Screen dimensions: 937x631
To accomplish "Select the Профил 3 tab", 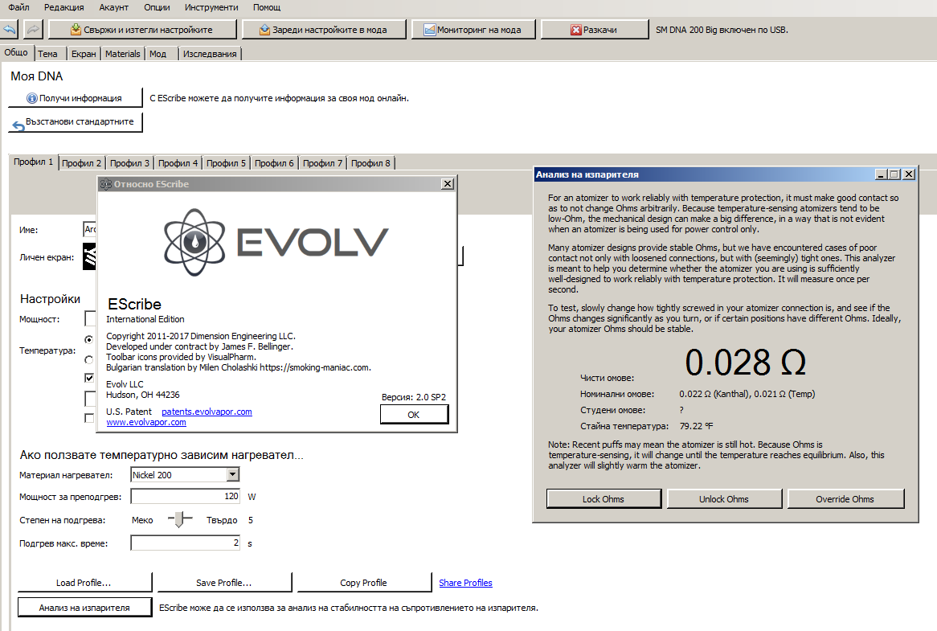I will [x=129, y=163].
